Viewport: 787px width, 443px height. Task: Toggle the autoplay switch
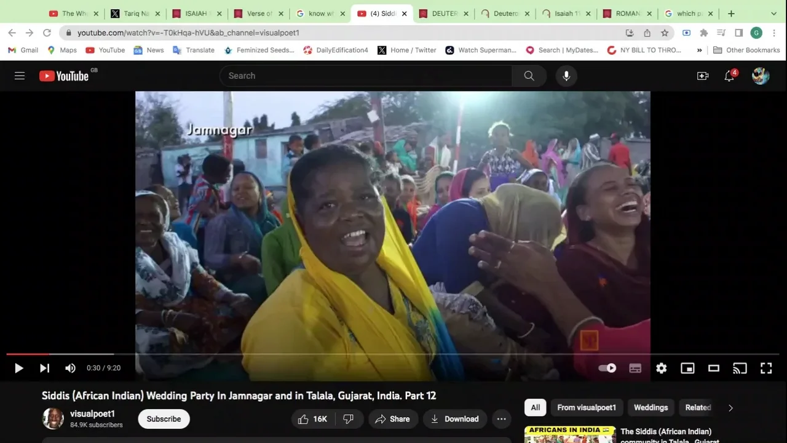click(x=607, y=368)
